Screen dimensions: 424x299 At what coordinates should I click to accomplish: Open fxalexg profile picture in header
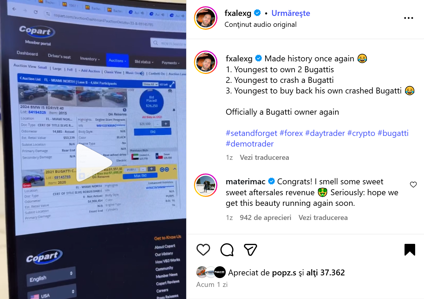click(206, 18)
